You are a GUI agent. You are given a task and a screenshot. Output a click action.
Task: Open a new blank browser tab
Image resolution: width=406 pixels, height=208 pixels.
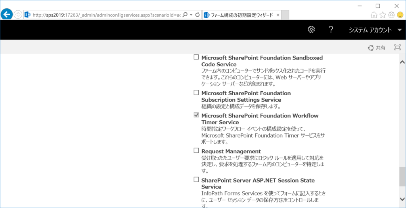pos(285,15)
